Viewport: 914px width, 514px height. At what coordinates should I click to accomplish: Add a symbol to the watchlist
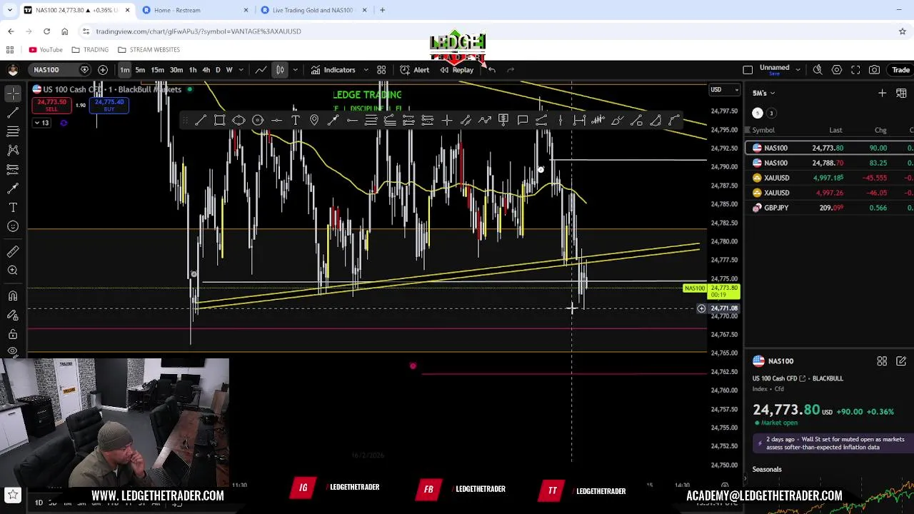(x=882, y=93)
